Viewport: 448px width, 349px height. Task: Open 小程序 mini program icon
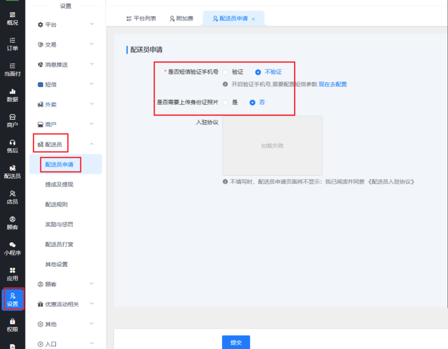click(x=13, y=245)
